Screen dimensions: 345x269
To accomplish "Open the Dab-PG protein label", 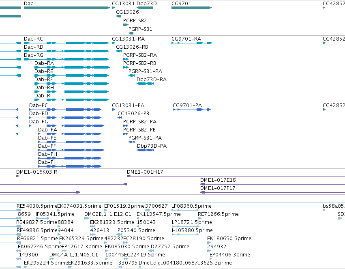I will coord(39,122).
